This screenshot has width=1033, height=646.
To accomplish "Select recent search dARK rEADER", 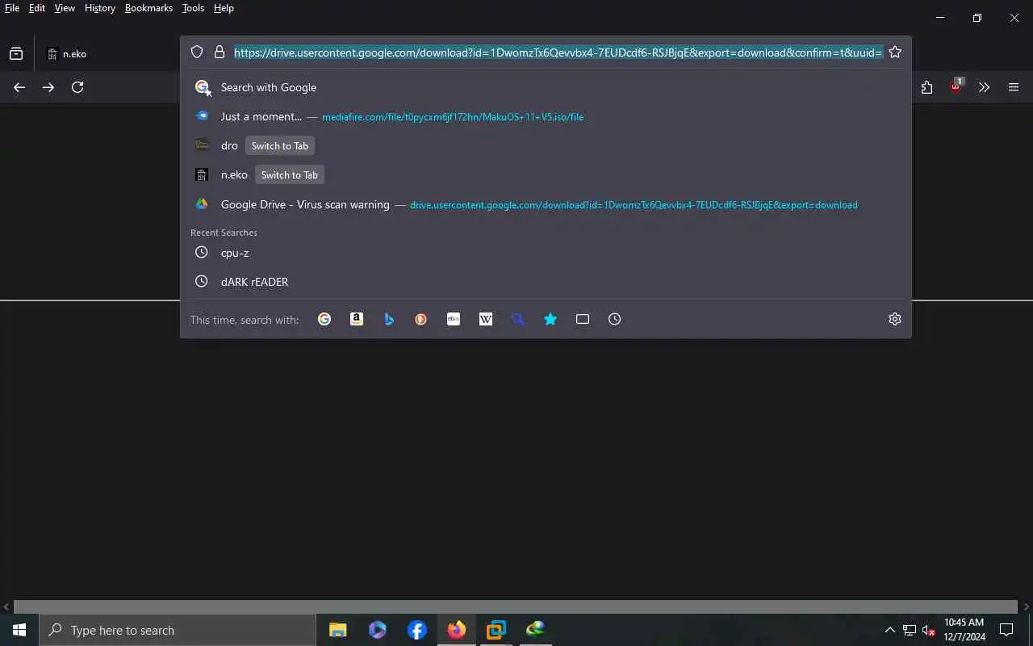I will coord(546,282).
